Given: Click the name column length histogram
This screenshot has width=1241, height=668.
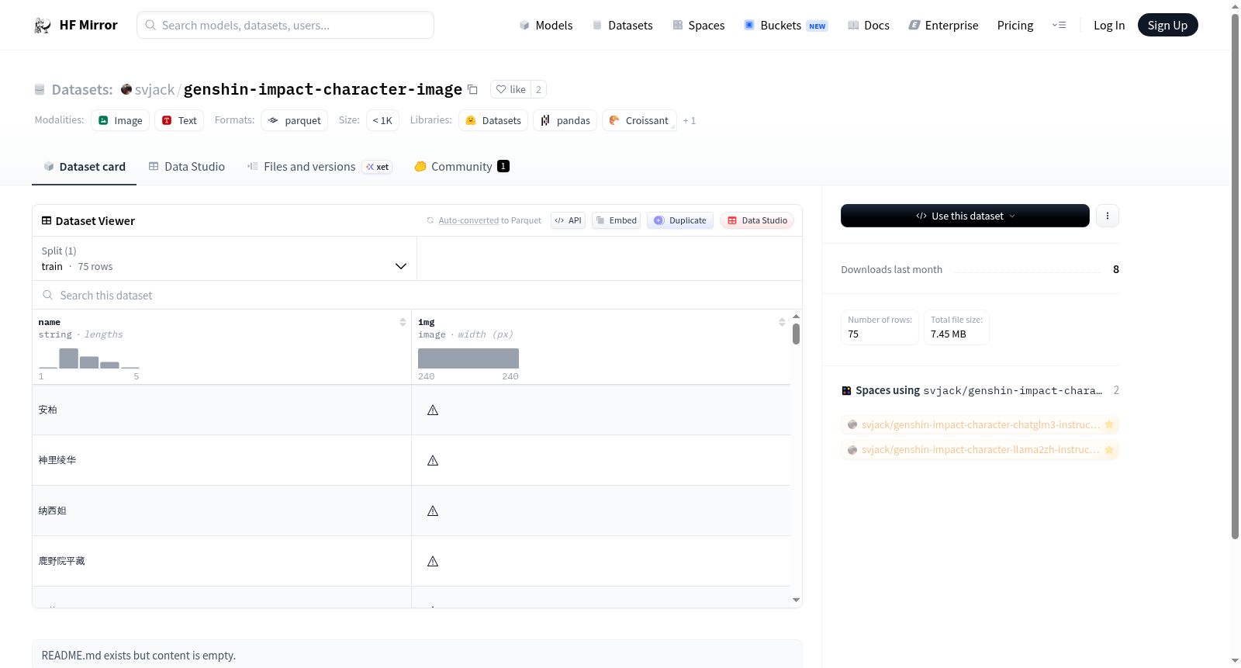Looking at the screenshot, I should pos(89,358).
